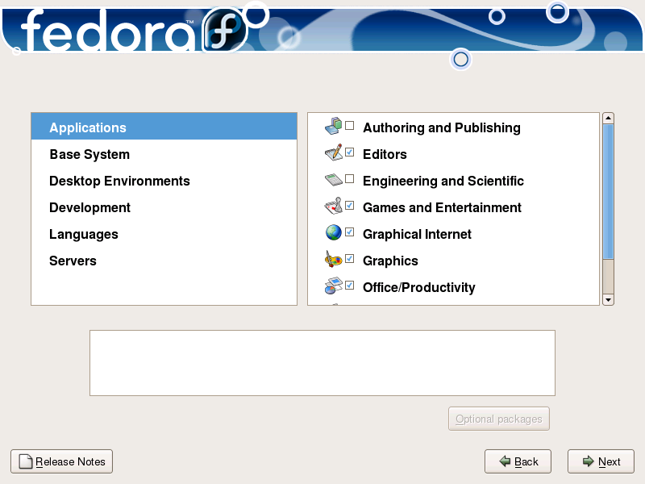Click the Authoring and Publishing group icon
Image resolution: width=645 pixels, height=484 pixels.
coord(333,126)
